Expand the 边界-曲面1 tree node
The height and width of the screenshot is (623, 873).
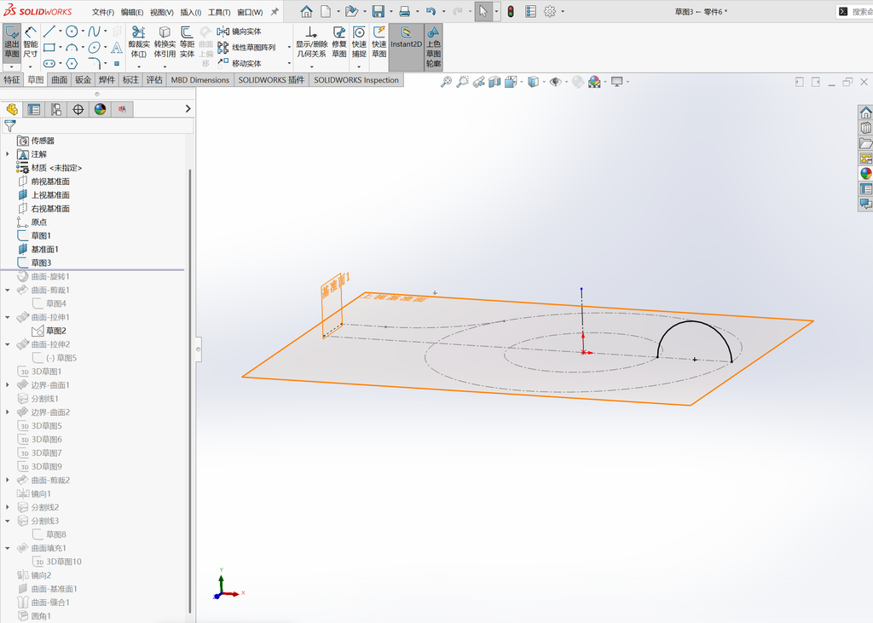pyautogui.click(x=8, y=385)
